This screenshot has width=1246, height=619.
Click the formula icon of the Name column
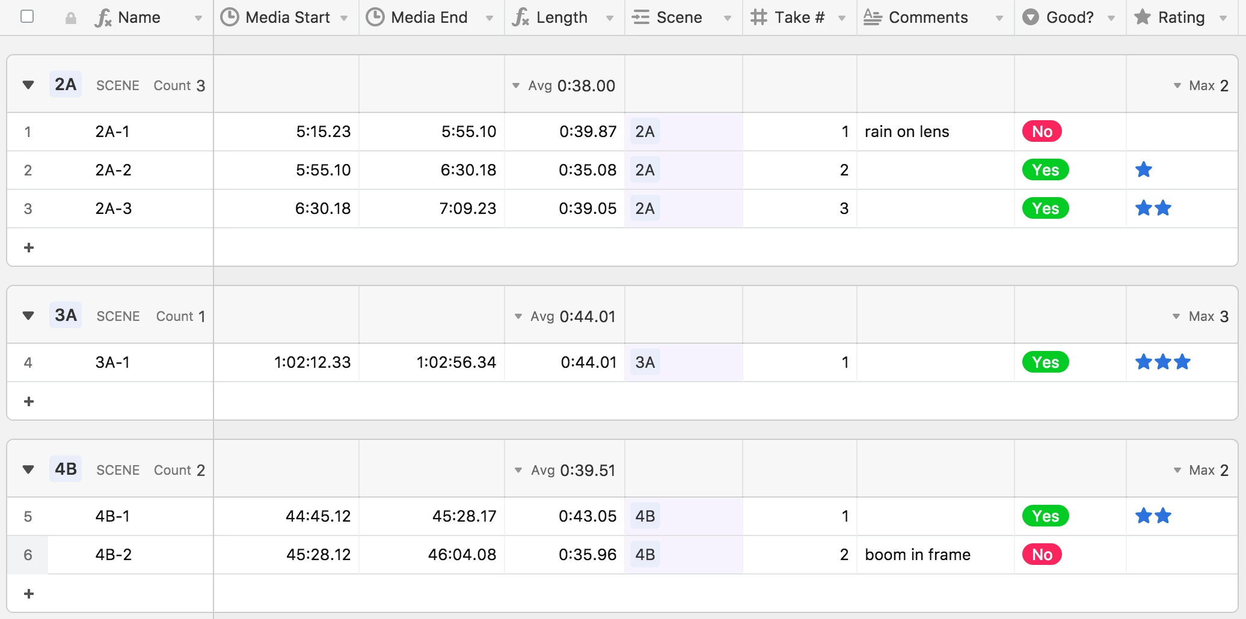103,18
